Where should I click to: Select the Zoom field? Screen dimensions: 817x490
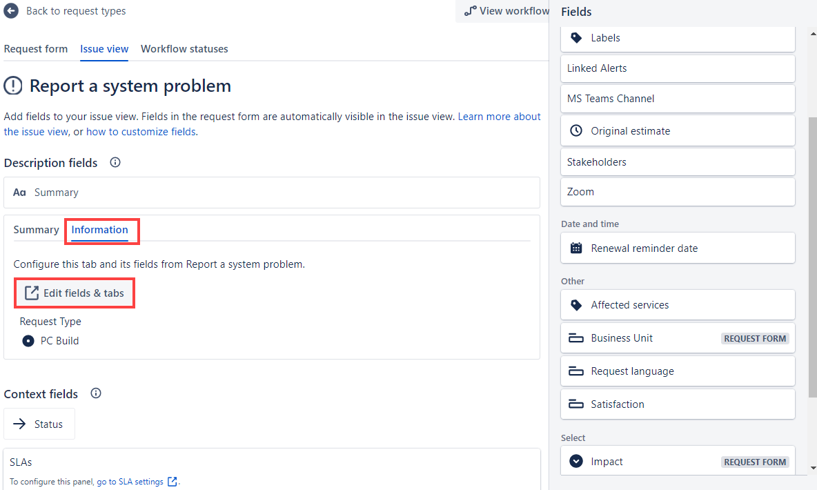[x=678, y=192]
